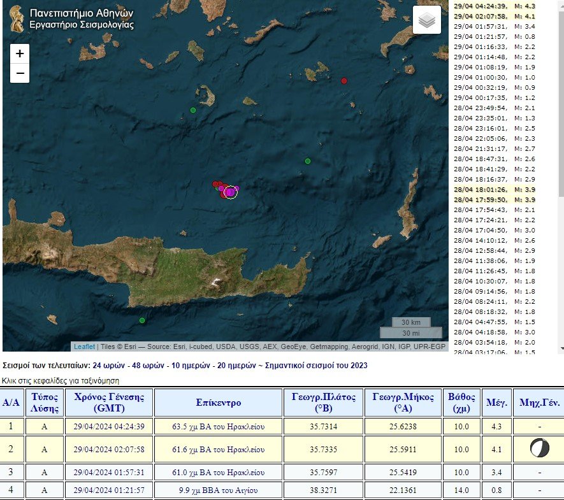This screenshot has width=564, height=500.
Task: Open the Leaflet attribution link
Action: click(84, 346)
